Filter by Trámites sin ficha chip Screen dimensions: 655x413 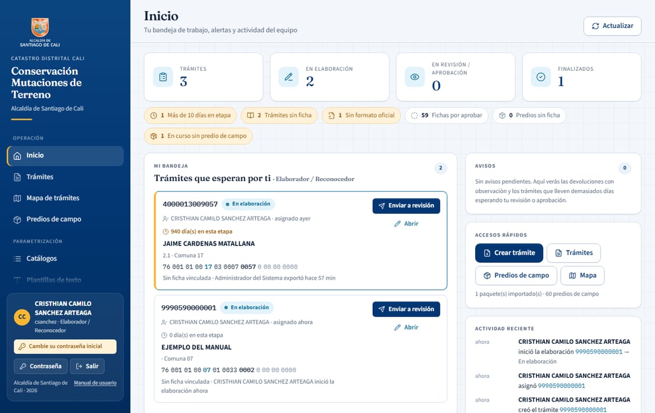click(279, 116)
